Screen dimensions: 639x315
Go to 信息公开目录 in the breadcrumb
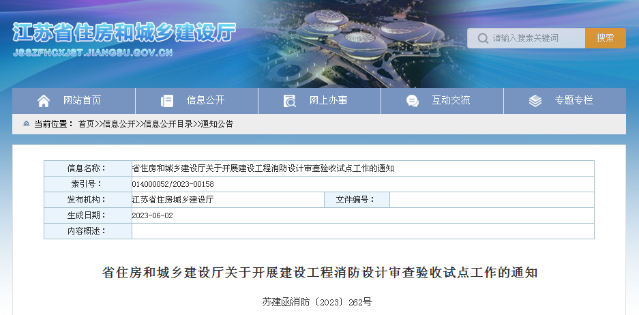point(168,124)
